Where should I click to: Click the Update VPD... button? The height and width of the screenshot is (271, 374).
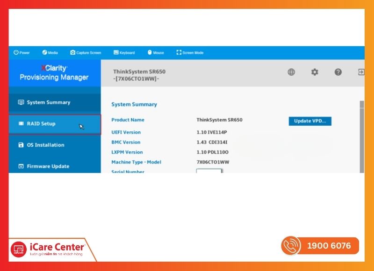[310, 121]
